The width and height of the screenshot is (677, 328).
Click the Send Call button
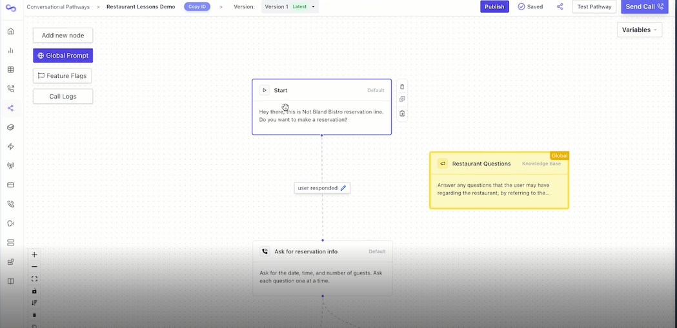[644, 7]
